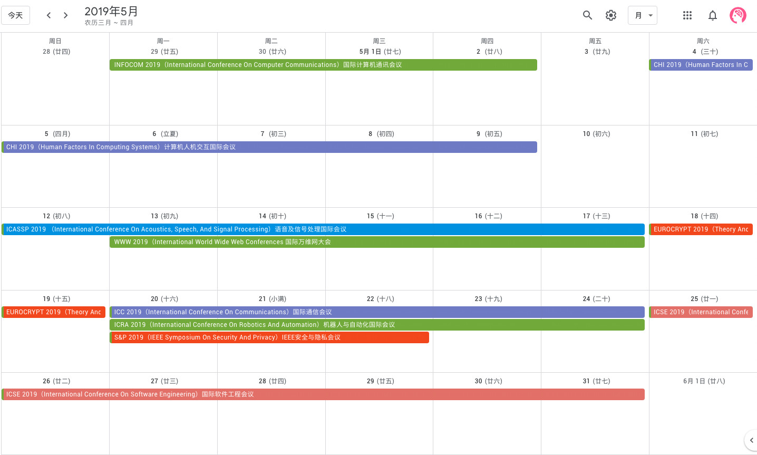Open calendar search
Screen dimensions: 757x455
click(x=588, y=15)
